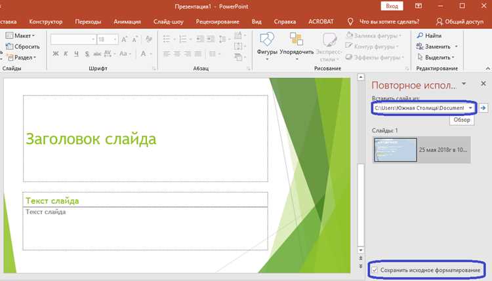Center text in Абзац group

click(x=177, y=54)
